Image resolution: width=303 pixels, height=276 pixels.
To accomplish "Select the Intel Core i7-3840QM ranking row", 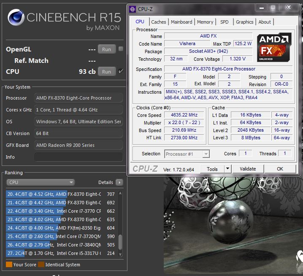I will [61, 245].
